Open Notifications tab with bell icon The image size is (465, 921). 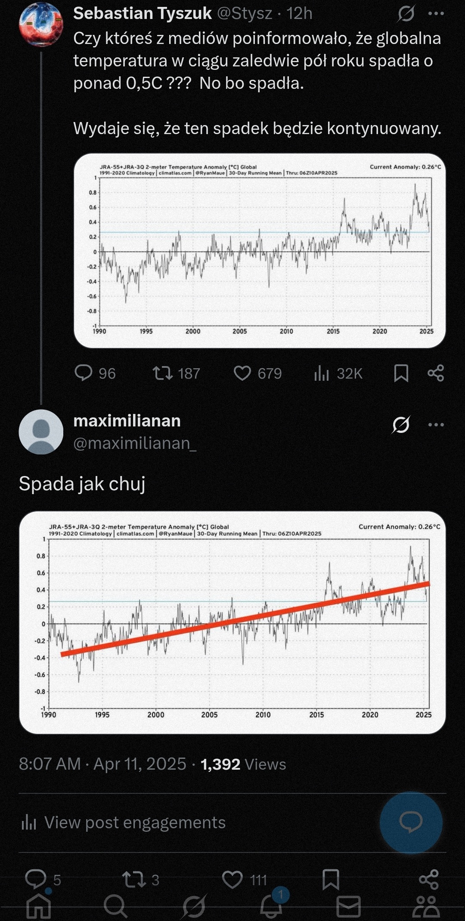(271, 905)
